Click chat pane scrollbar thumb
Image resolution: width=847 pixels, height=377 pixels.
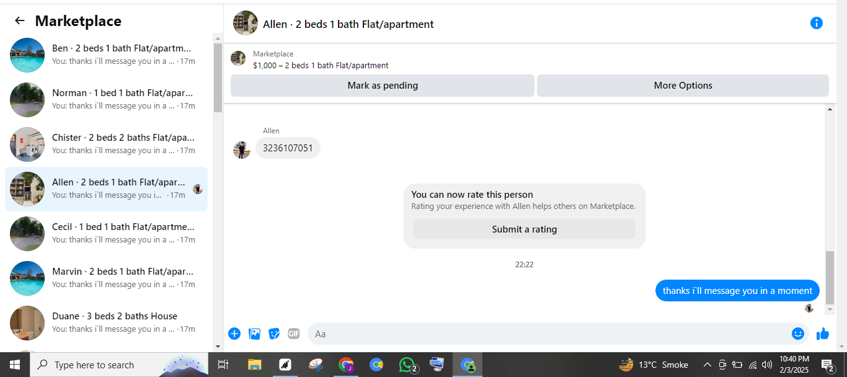pyautogui.click(x=830, y=278)
